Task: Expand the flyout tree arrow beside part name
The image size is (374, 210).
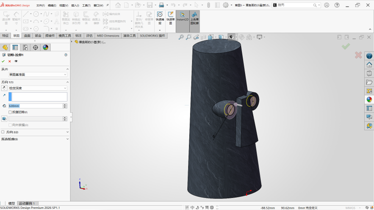Action: (x=72, y=42)
